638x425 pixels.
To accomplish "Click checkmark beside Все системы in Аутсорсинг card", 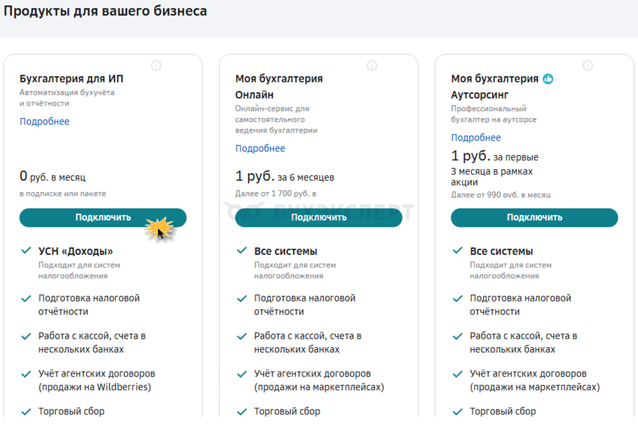I will click(458, 250).
